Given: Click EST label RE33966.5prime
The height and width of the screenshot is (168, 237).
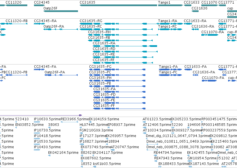Looking at the screenshot, I should (75, 119).
